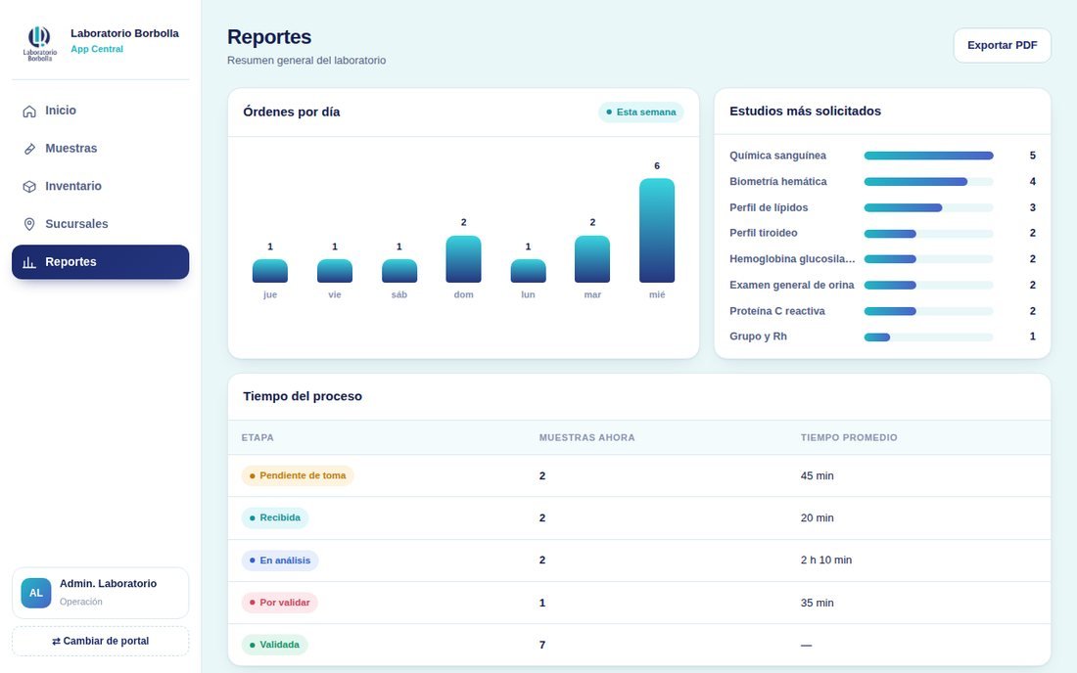Click the Validada status badge

click(x=274, y=645)
